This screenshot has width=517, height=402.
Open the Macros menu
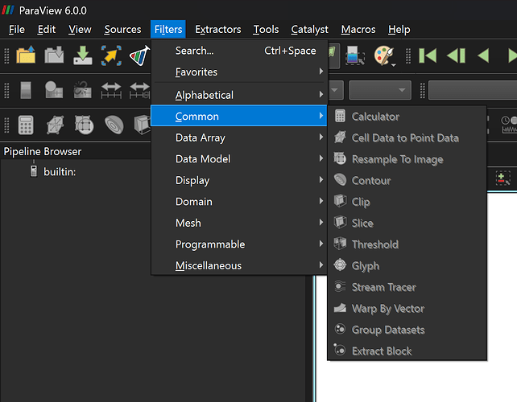pyautogui.click(x=358, y=29)
